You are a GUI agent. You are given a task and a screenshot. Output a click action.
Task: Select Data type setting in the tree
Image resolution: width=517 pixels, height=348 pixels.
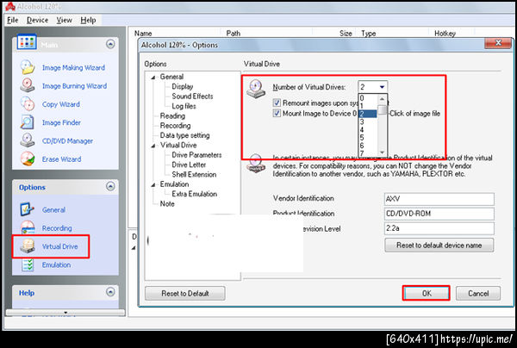point(184,135)
